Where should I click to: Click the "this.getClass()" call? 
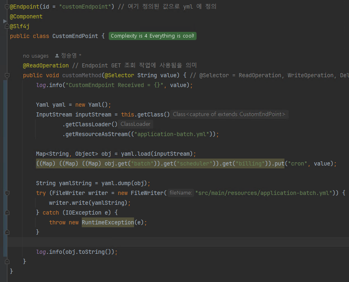click(x=145, y=114)
